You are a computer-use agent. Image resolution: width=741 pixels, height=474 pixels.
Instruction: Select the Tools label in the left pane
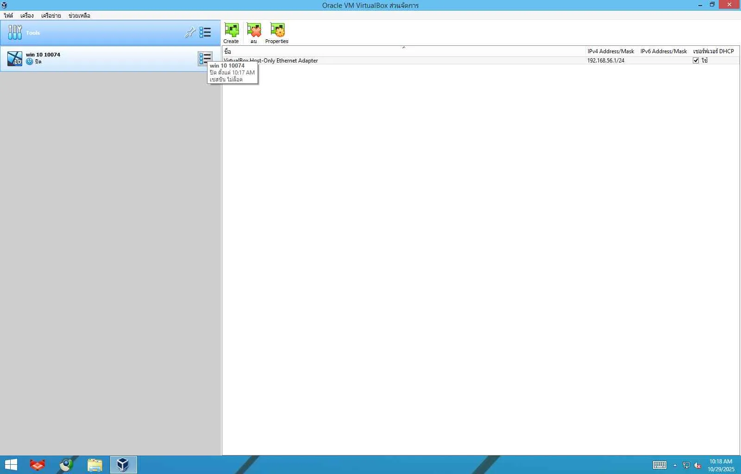click(33, 33)
